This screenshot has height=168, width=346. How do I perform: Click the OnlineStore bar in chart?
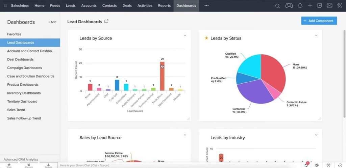click(x=126, y=87)
